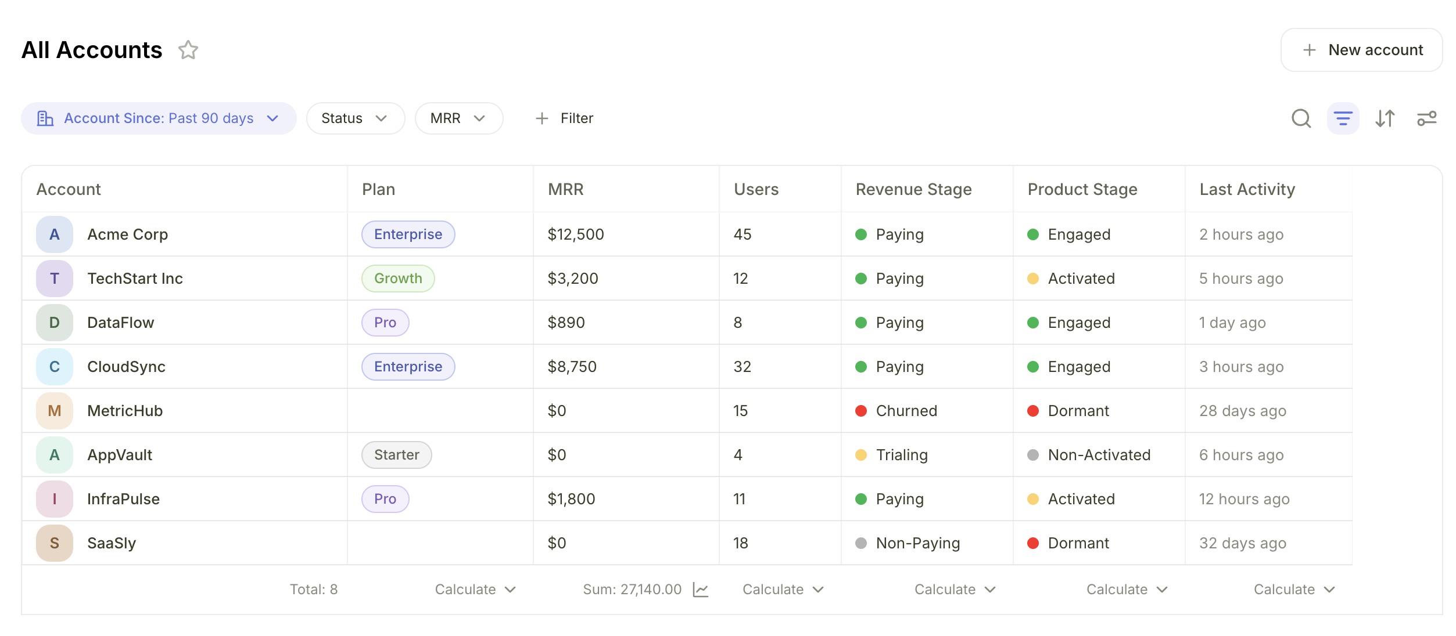Click the New account button
Viewport: 1456px width, 636px height.
[x=1361, y=50]
